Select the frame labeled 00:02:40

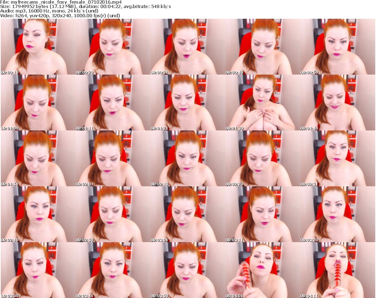pos(38,214)
